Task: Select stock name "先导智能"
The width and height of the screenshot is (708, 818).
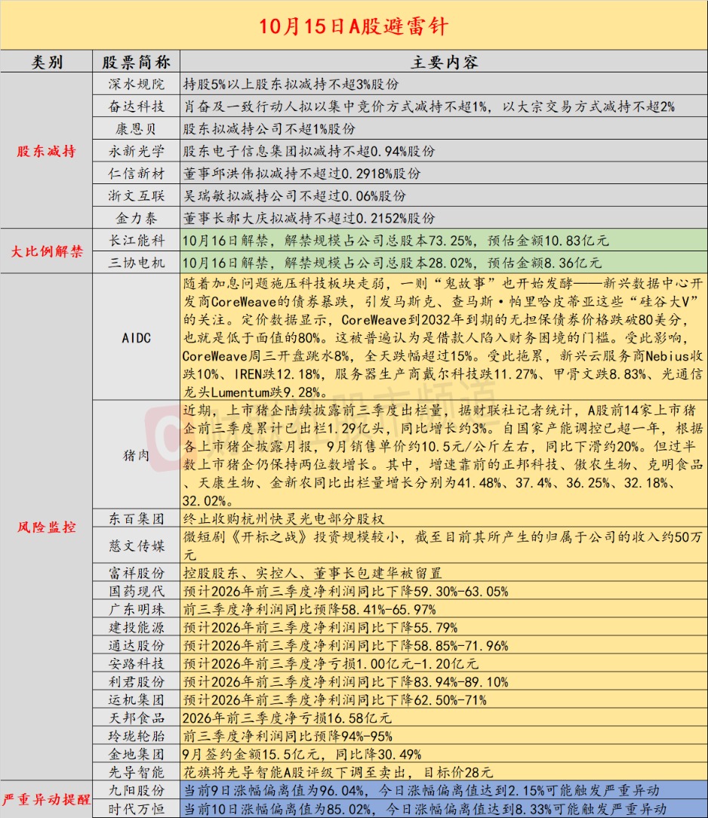Action: (136, 772)
